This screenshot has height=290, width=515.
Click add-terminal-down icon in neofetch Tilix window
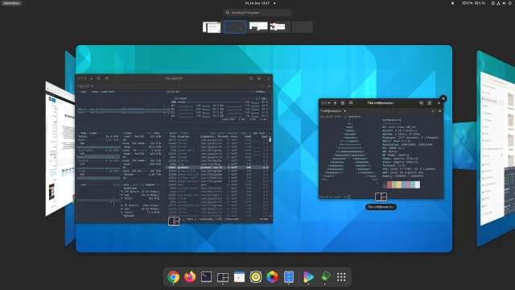tap(351, 103)
